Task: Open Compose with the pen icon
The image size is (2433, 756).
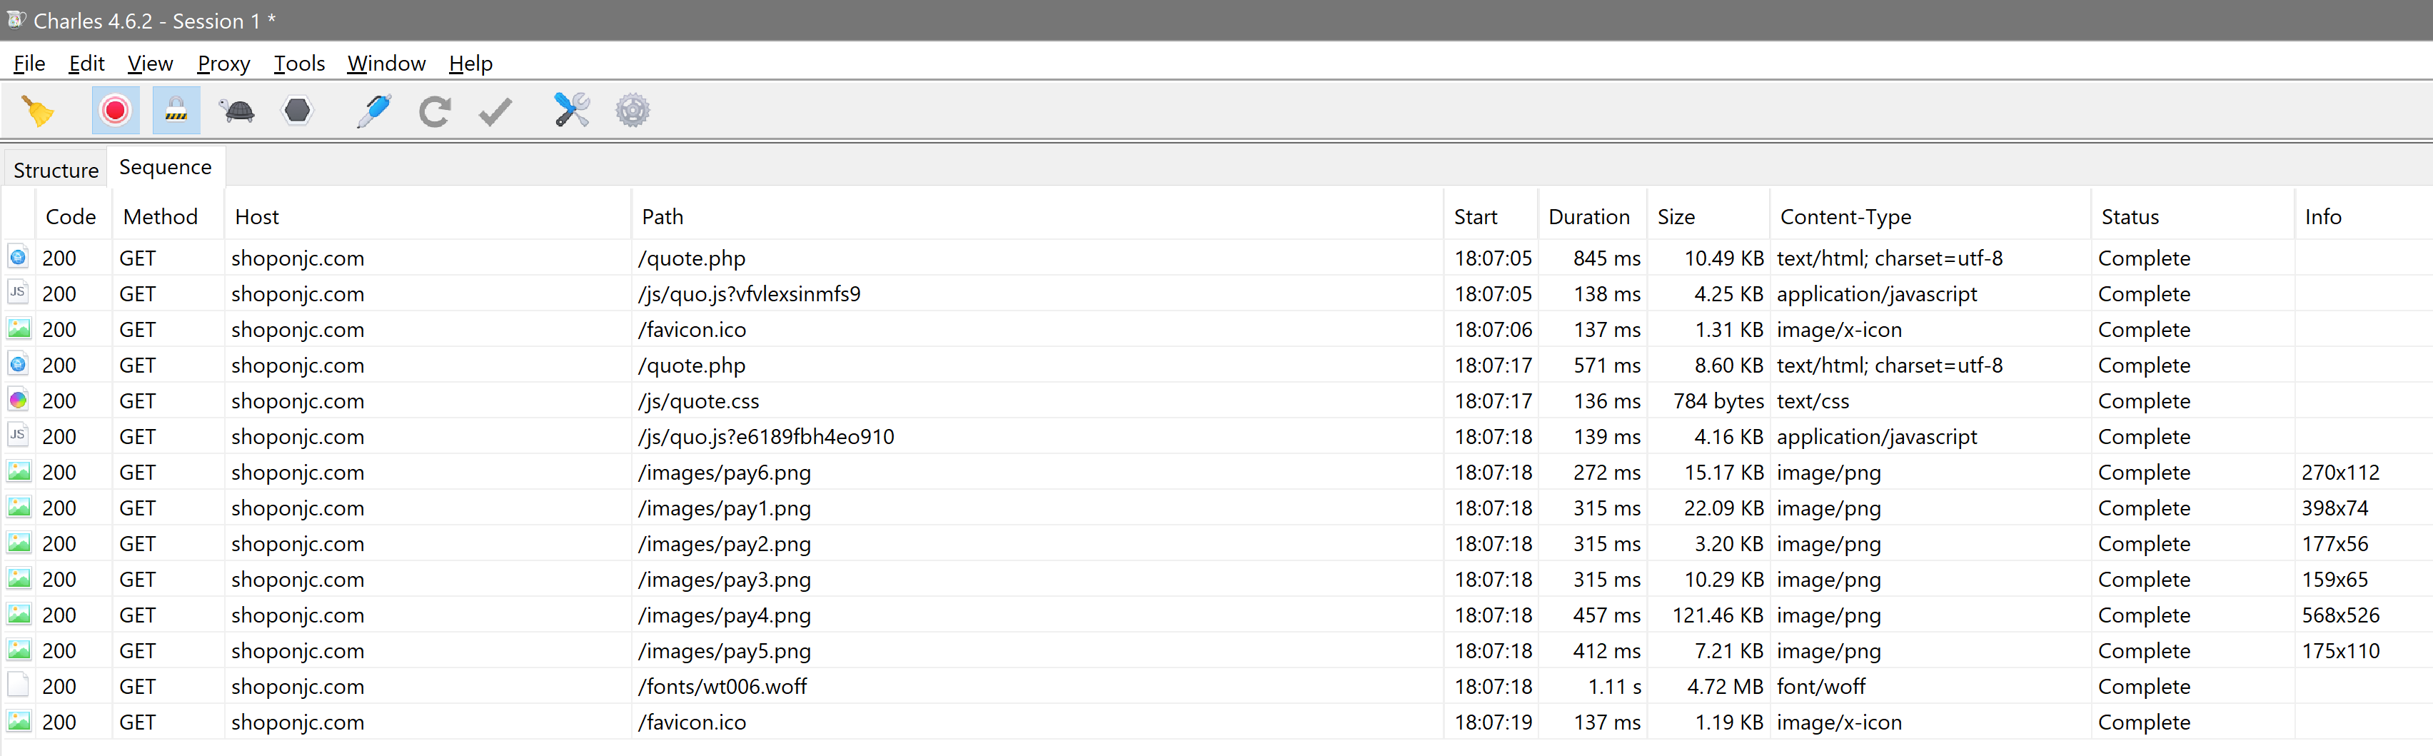Action: click(374, 111)
